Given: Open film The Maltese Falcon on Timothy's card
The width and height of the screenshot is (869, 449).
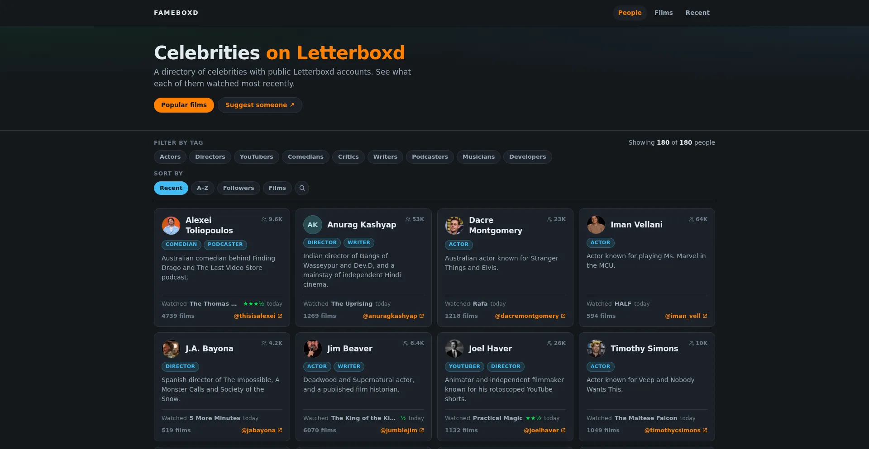Looking at the screenshot, I should pyautogui.click(x=646, y=418).
